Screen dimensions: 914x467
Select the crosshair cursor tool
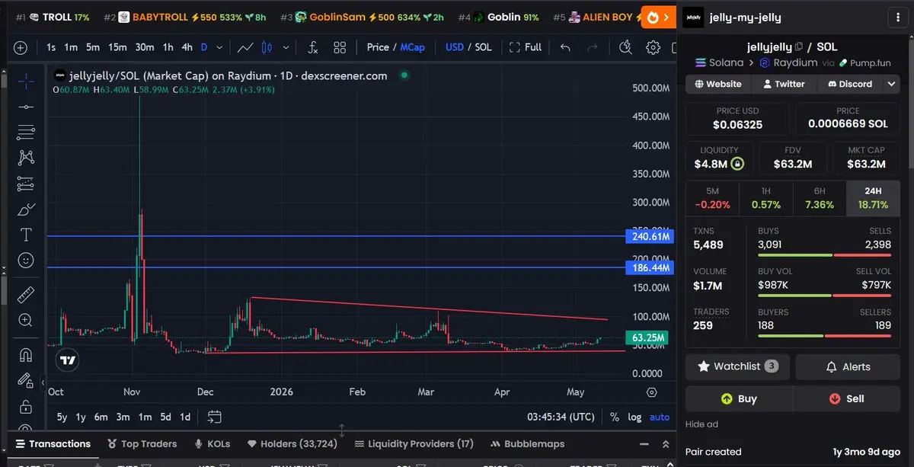coord(26,82)
